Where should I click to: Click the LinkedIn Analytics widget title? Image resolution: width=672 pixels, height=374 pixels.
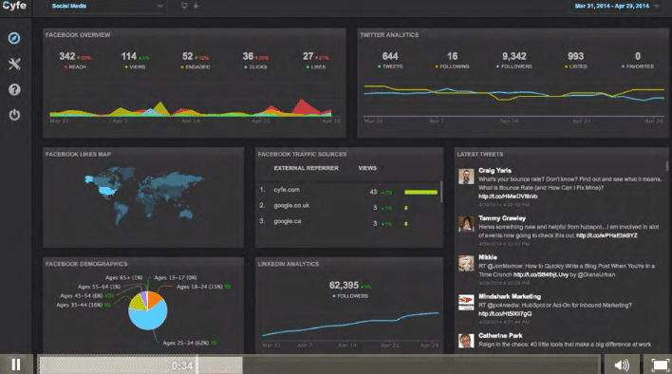click(x=288, y=264)
